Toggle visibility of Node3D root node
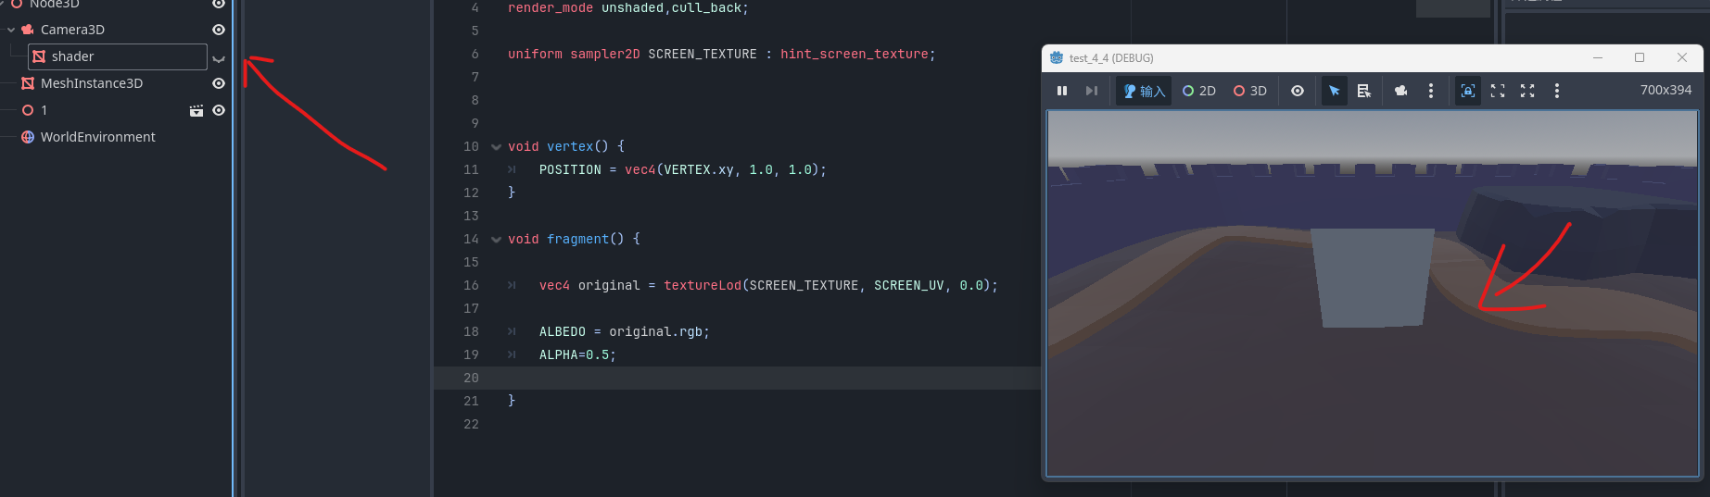 tap(219, 4)
